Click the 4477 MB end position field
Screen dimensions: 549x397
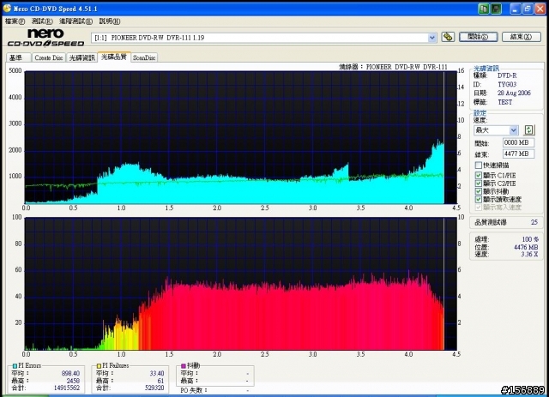pos(518,153)
